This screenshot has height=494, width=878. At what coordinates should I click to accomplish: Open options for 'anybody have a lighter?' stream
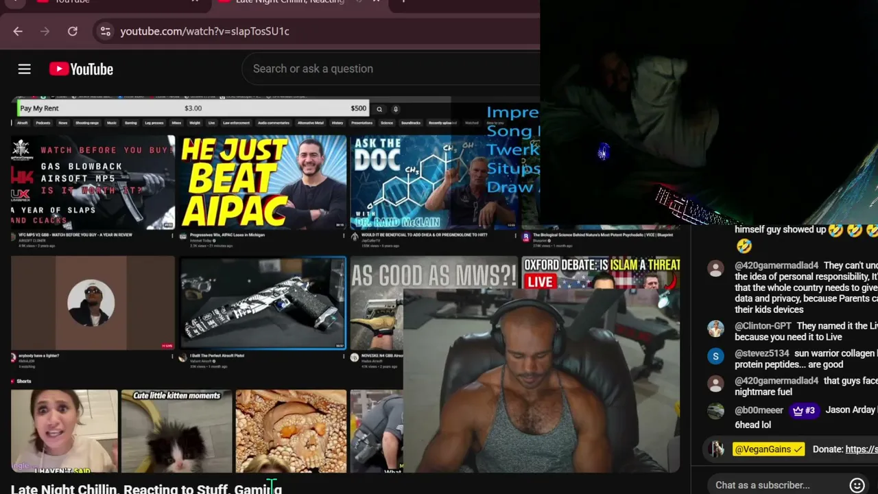(x=172, y=357)
